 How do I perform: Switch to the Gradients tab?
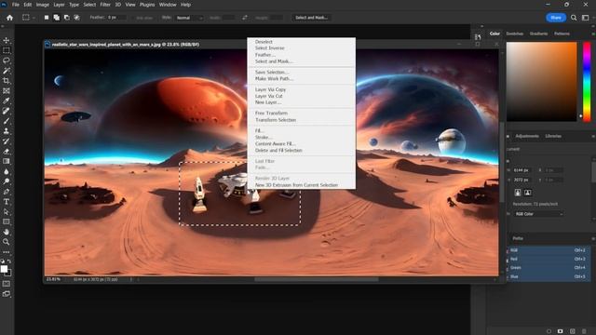coord(538,33)
